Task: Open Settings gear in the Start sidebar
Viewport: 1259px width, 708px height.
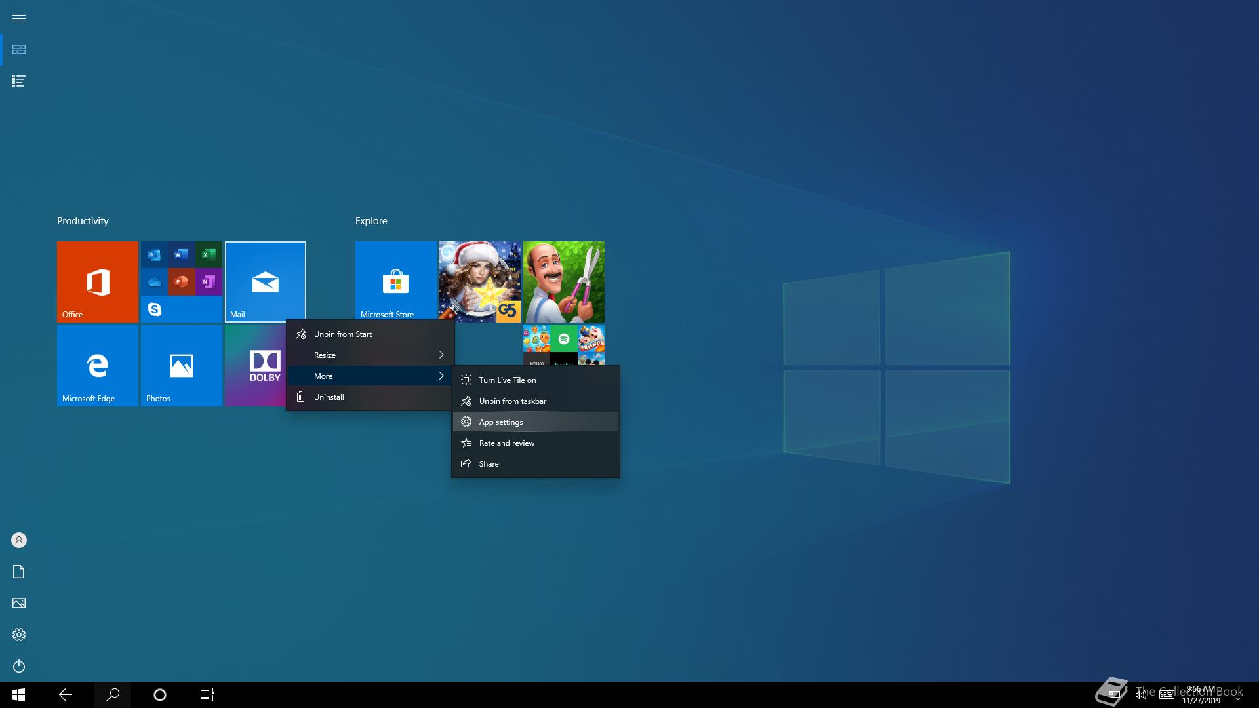Action: coord(19,635)
